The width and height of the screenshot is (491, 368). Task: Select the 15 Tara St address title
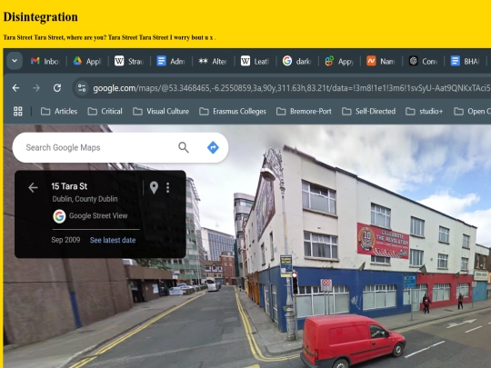click(69, 186)
